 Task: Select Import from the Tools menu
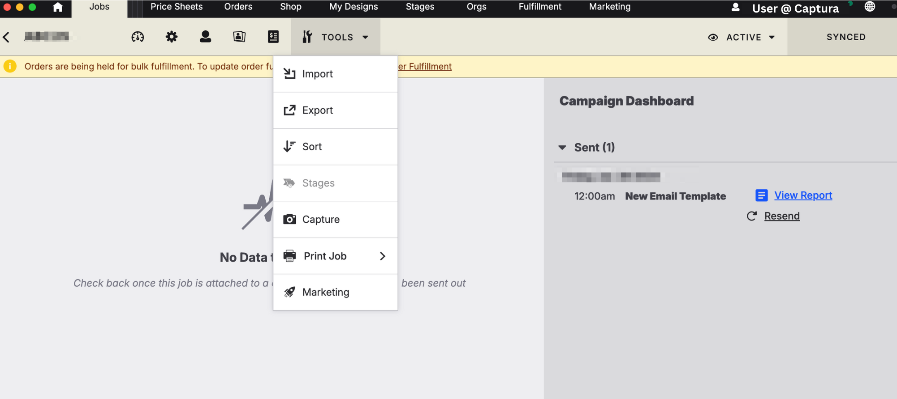(x=336, y=74)
